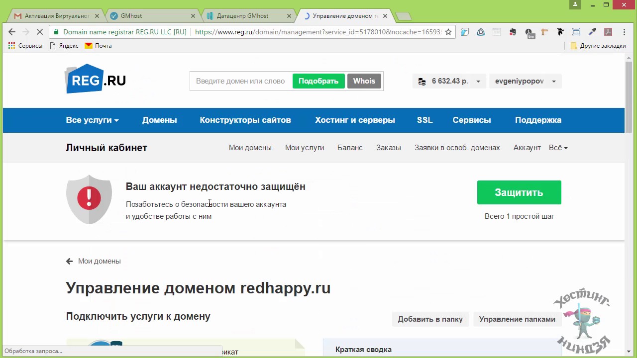This screenshot has height=358, width=637.
Task: Open Аккаунт link
Action: coord(527,148)
